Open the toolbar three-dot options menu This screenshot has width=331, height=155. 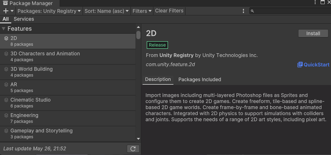243,11
